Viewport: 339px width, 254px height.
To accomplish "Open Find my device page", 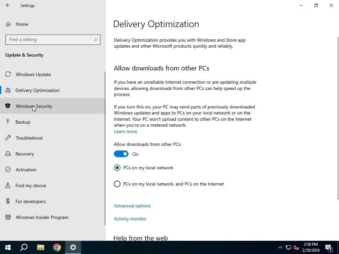I will pos(53,186).
